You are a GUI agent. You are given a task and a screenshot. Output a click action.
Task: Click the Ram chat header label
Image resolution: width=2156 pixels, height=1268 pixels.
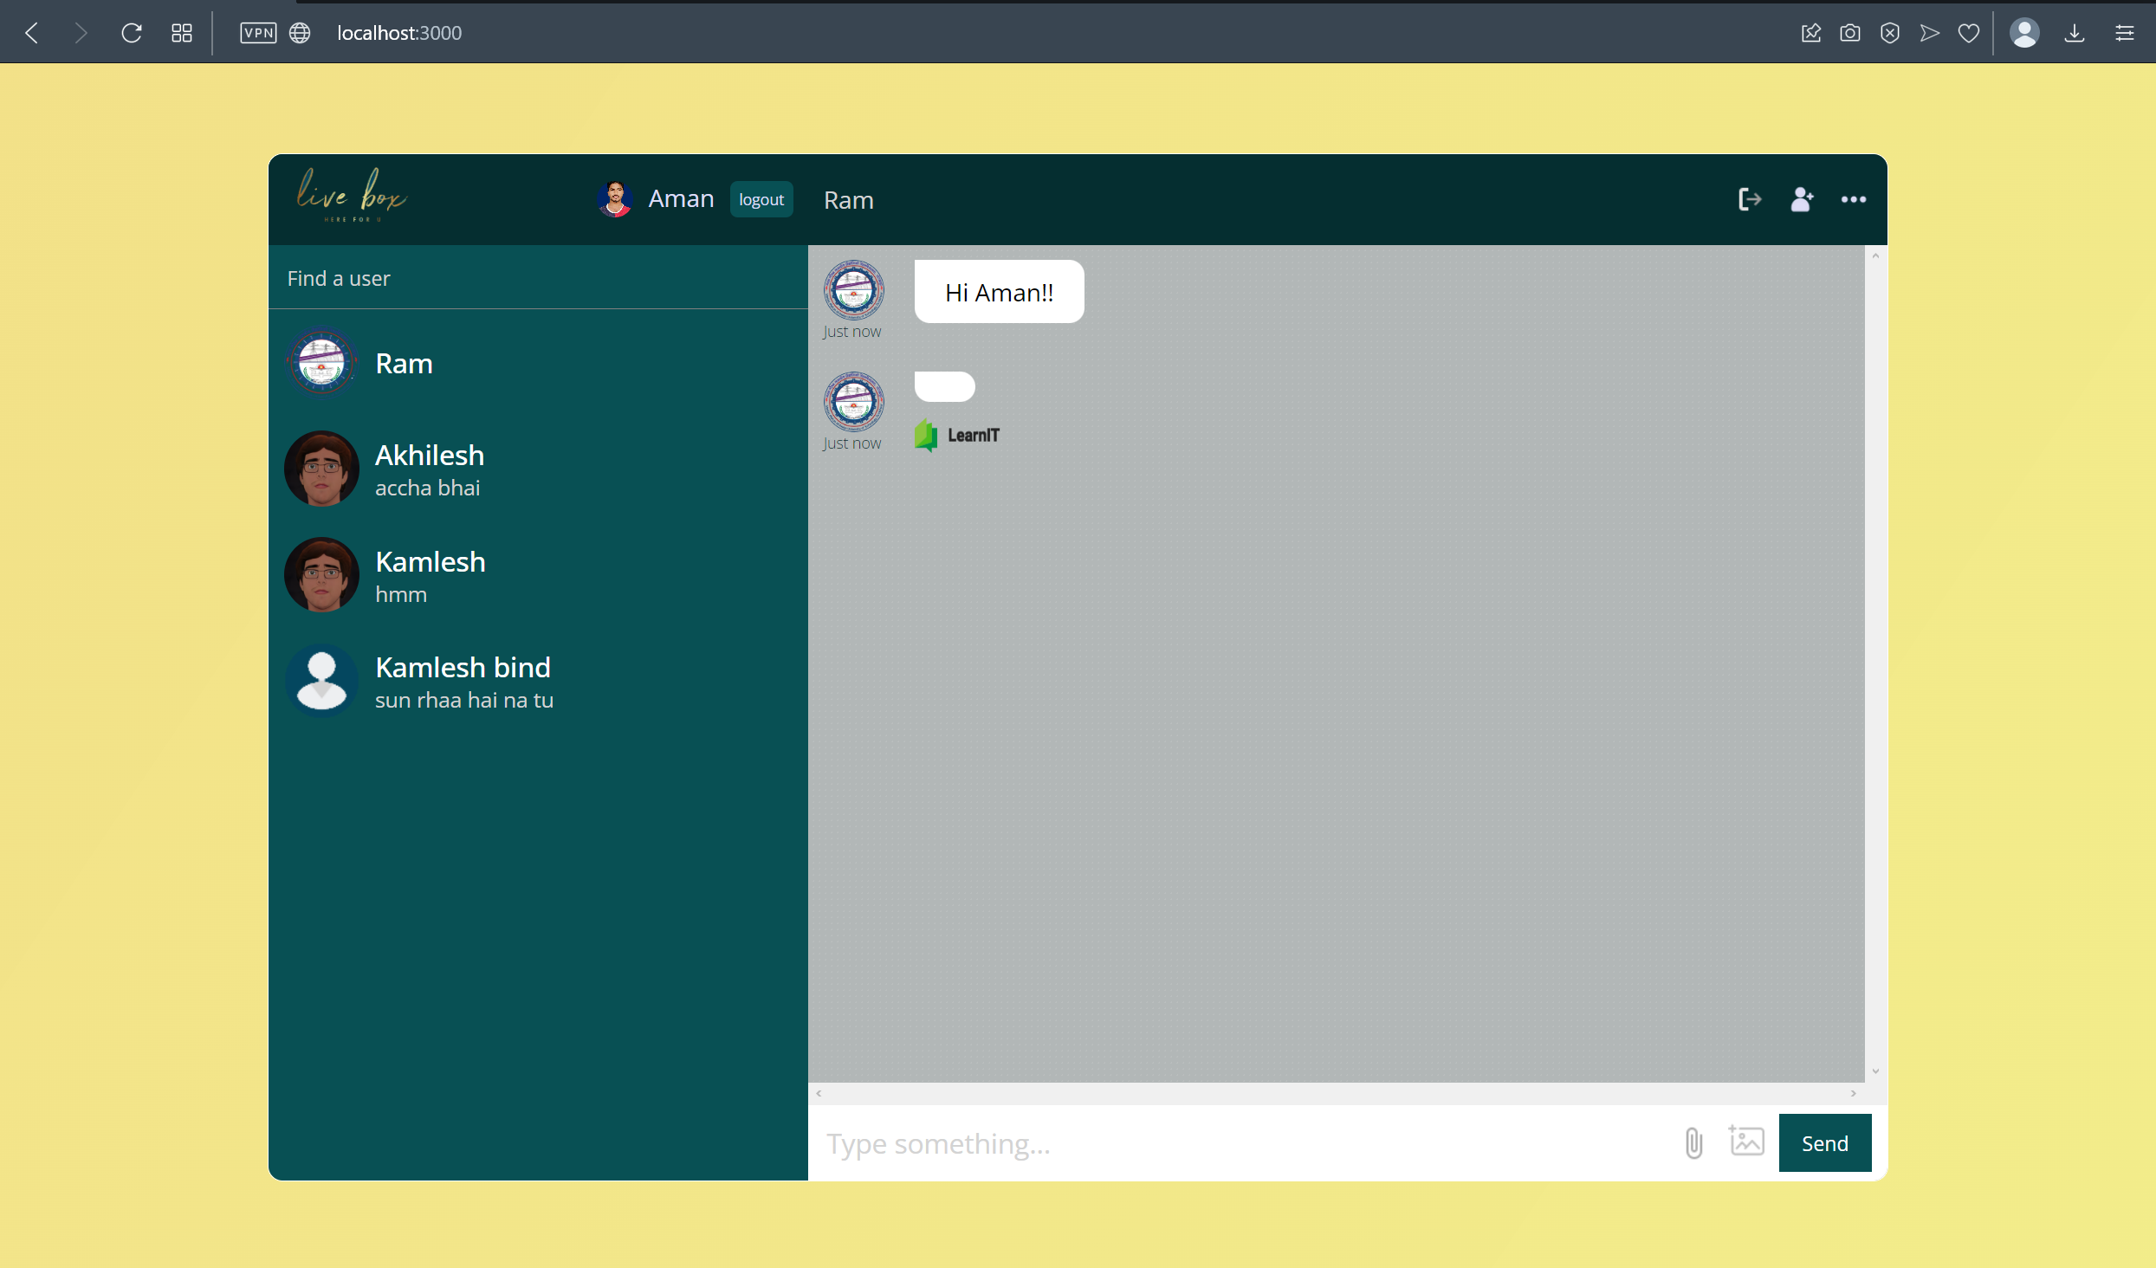(x=849, y=197)
